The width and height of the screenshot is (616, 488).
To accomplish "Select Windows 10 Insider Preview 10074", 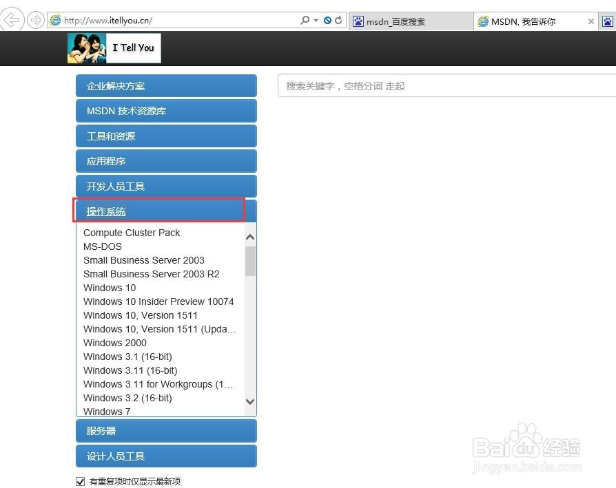I will point(158,301).
